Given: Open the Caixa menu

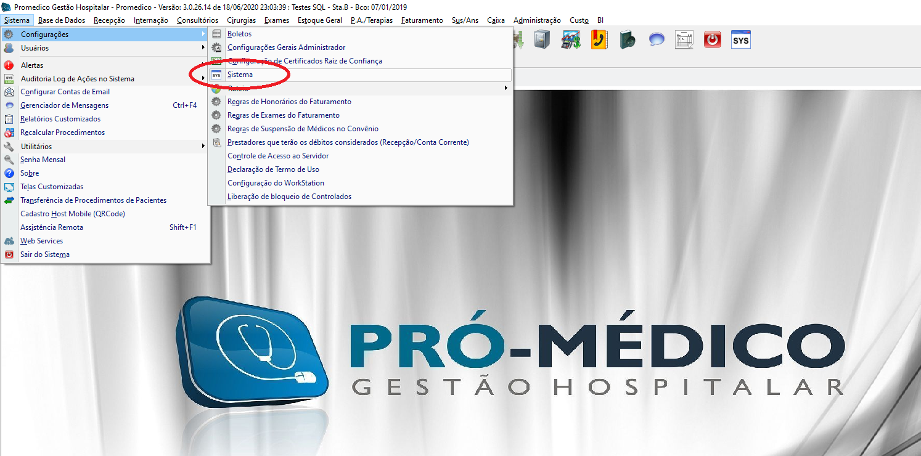Looking at the screenshot, I should point(496,20).
